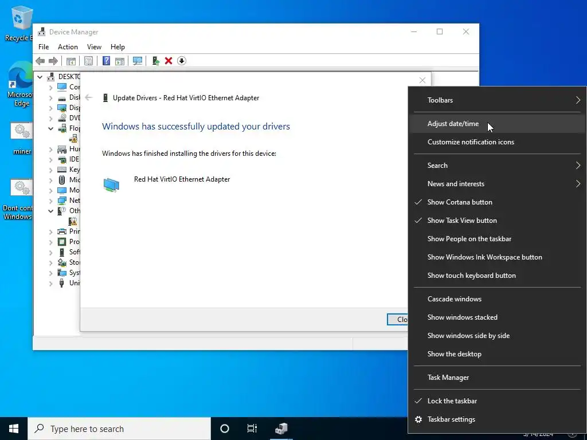Open the View menu in Device Manager
This screenshot has width=587, height=440.
point(94,47)
